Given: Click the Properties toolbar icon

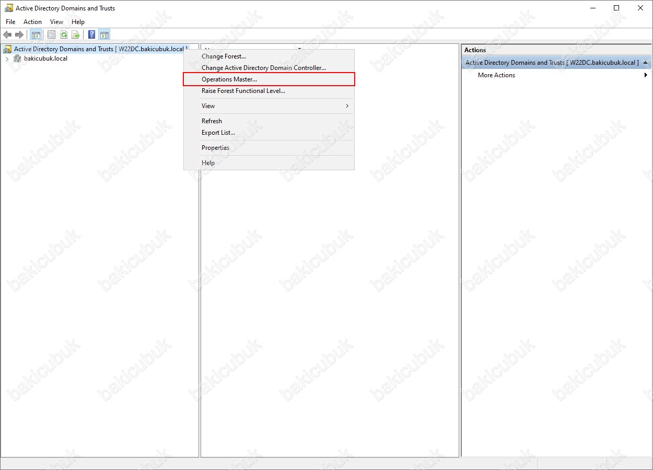Looking at the screenshot, I should [51, 35].
